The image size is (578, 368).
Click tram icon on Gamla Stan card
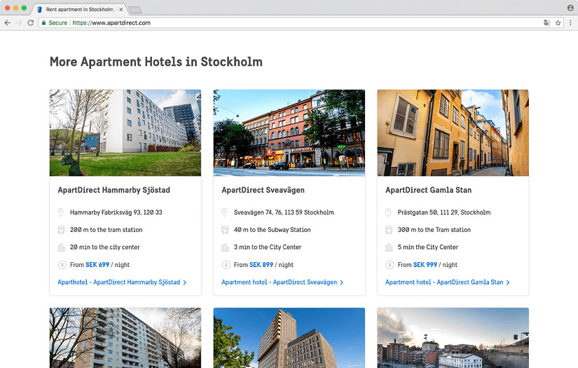[389, 230]
